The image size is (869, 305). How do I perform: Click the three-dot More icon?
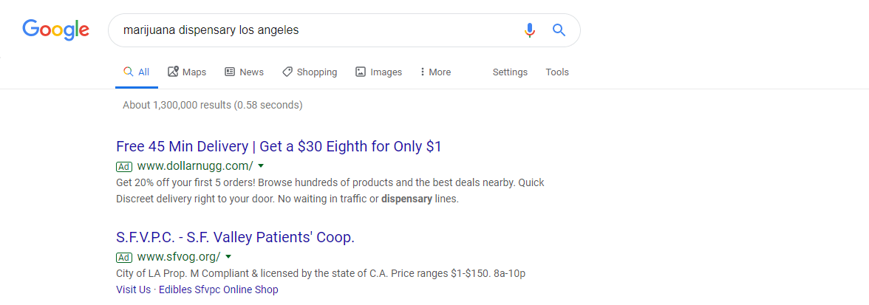[423, 72]
